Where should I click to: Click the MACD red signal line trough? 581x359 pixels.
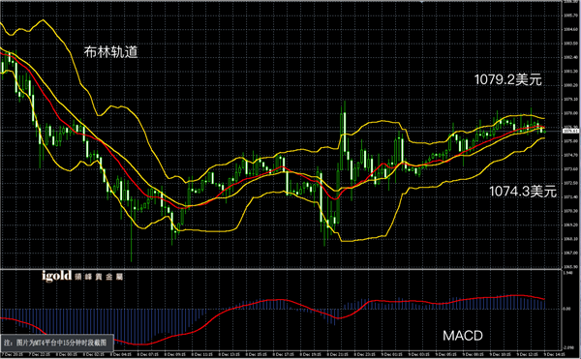[x=138, y=344]
